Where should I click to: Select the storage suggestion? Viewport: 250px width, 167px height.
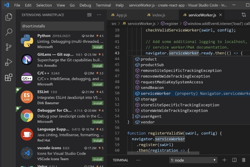[191, 99]
